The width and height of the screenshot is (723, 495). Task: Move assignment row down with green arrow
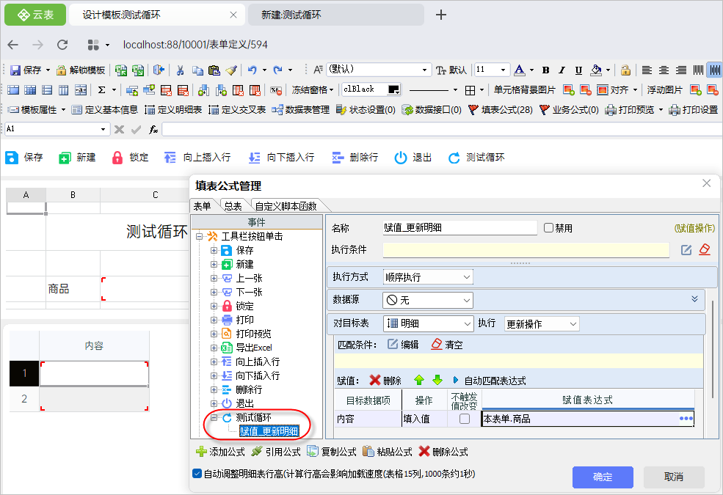coord(437,381)
